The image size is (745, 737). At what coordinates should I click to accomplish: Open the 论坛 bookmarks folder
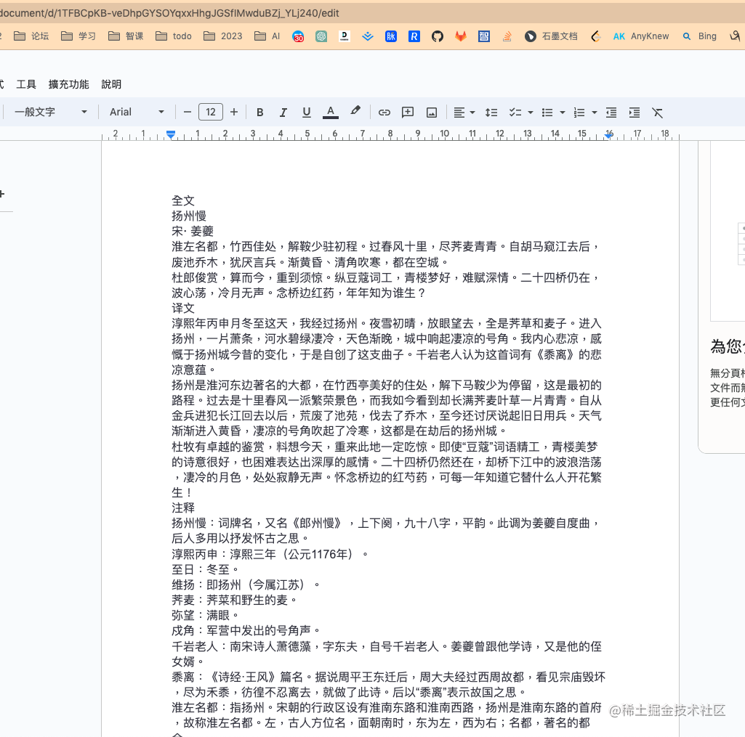tap(31, 36)
